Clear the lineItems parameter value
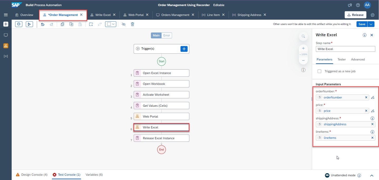379x180 pixels. click(372, 138)
